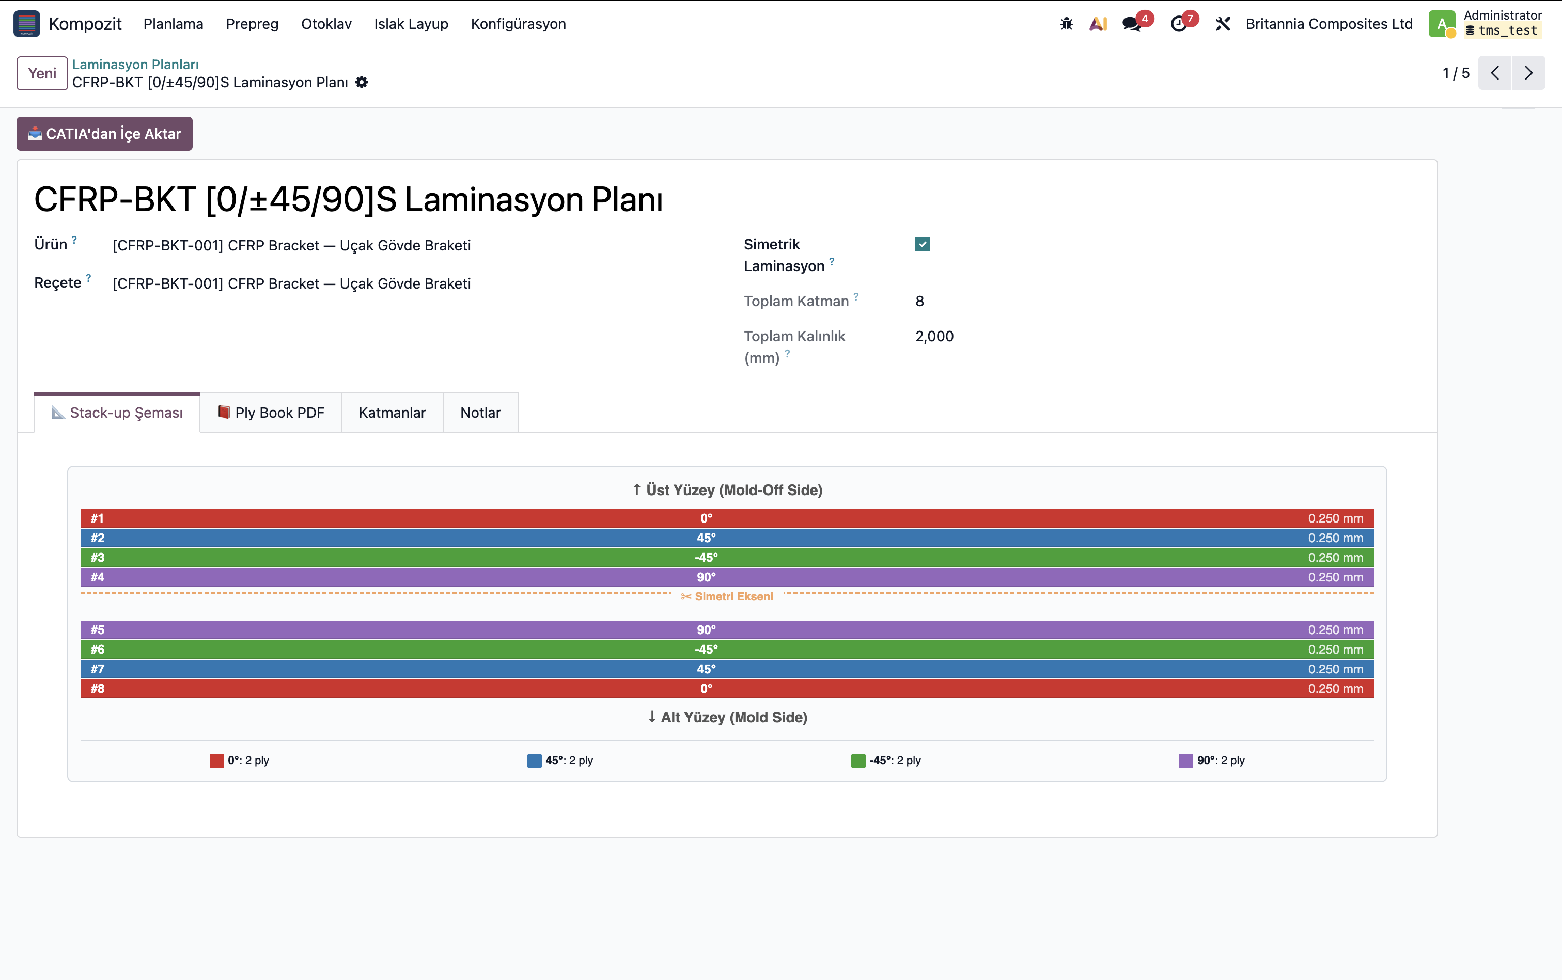This screenshot has height=980, width=1562.
Task: Click the Toplam Kalınlık value 2,000
Action: pos(934,336)
